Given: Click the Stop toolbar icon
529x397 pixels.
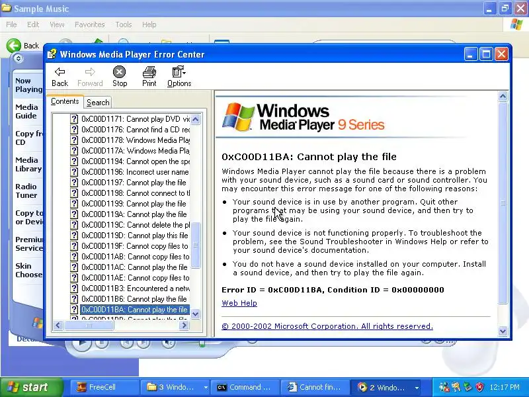Looking at the screenshot, I should click(120, 77).
